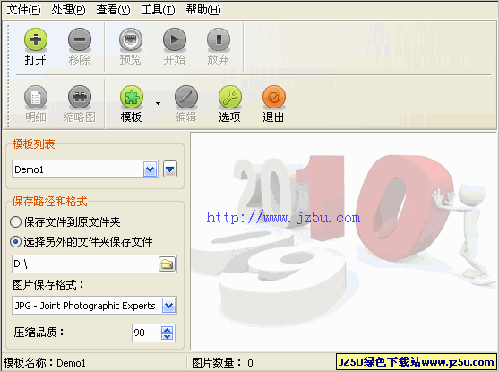Image resolution: width=499 pixels, height=372 pixels.
Task: Click the green 打开 (Open) toolbar icon
Action: coord(36,39)
